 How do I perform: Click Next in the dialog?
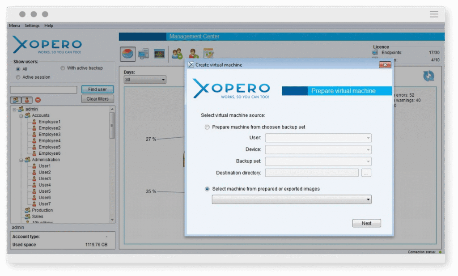coord(367,223)
